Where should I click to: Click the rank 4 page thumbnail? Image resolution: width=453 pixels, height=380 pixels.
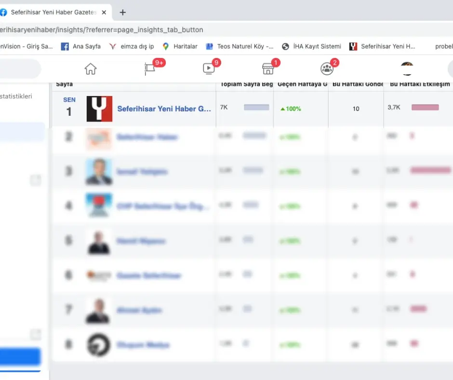(99, 205)
